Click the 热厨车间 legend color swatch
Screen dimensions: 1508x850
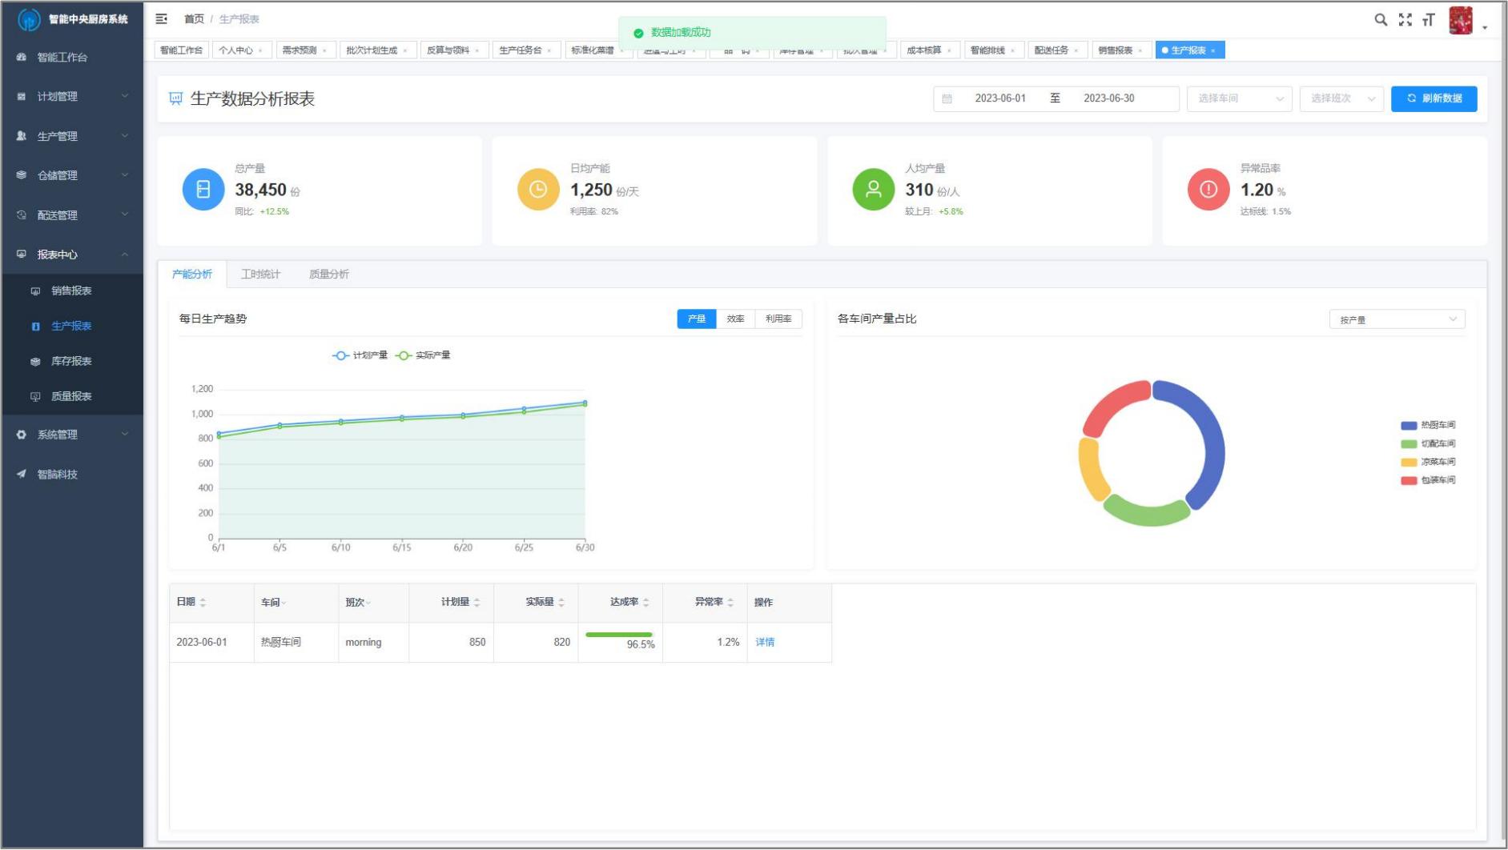(x=1409, y=426)
